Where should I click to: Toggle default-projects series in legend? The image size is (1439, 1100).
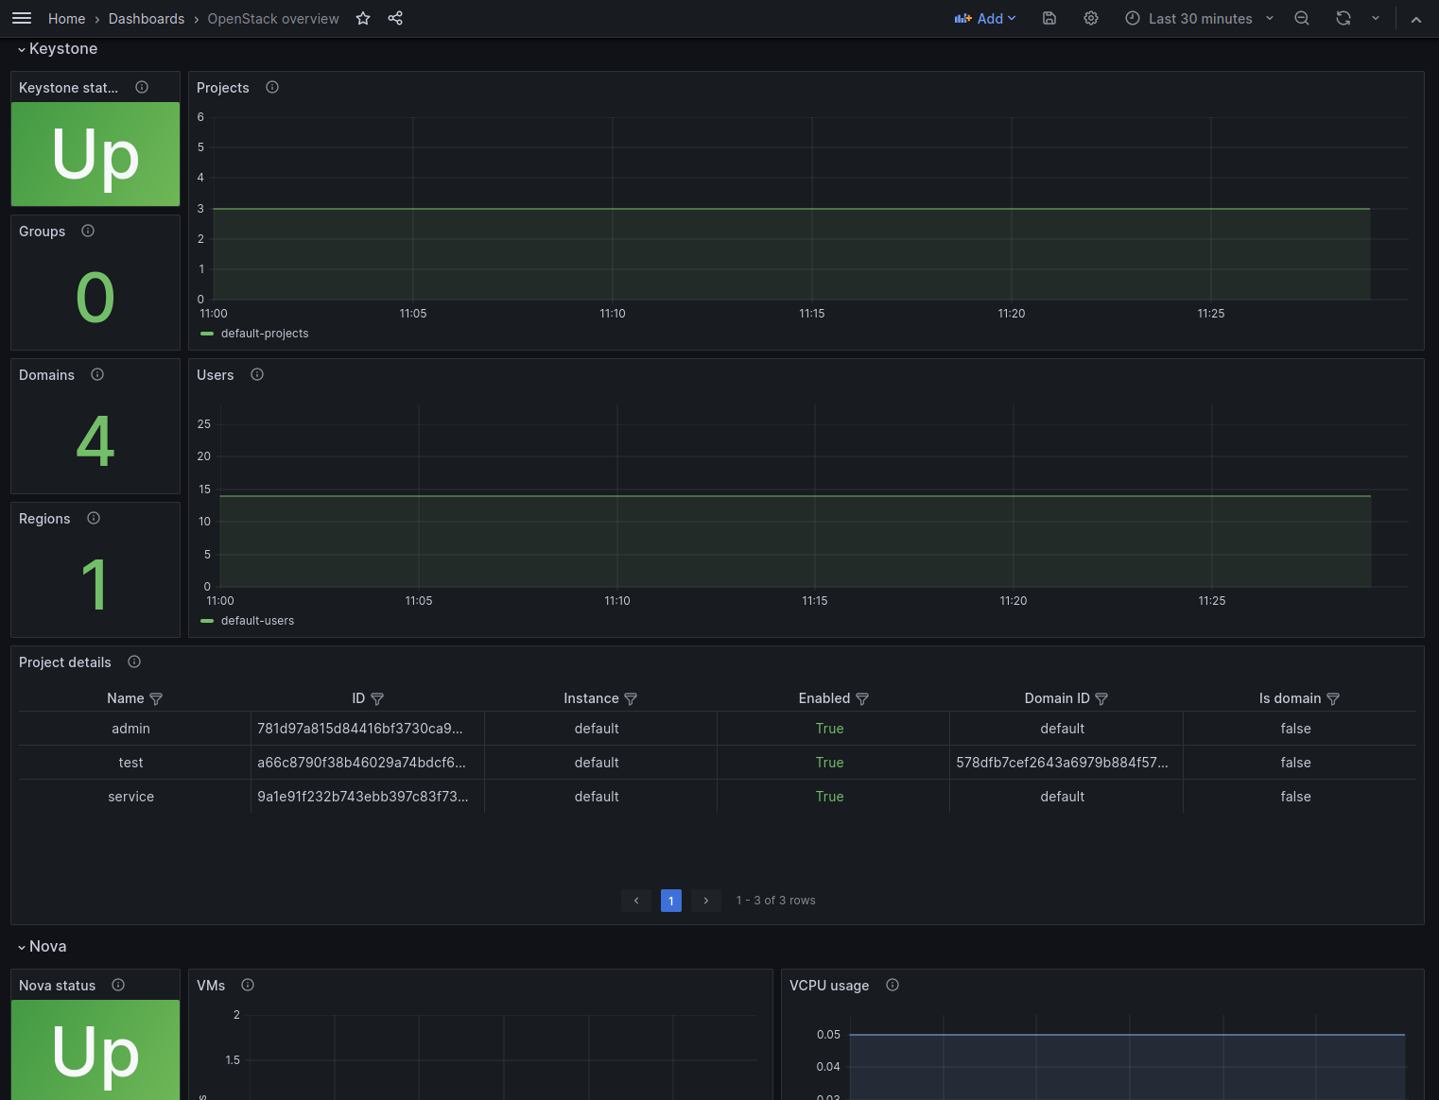[x=264, y=334]
